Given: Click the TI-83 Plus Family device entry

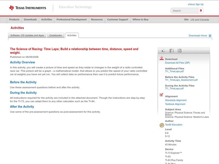Looking at the screenshot, I should (x=174, y=160).
